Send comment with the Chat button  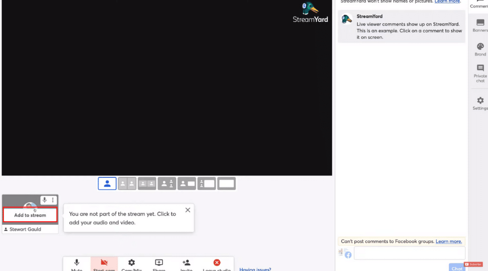tap(457, 268)
